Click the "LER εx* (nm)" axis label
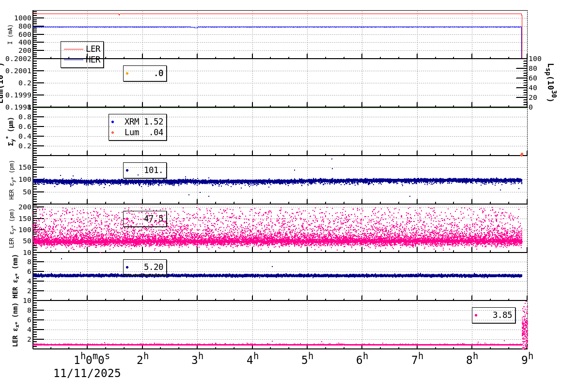The image size is (562, 379). tap(15, 325)
